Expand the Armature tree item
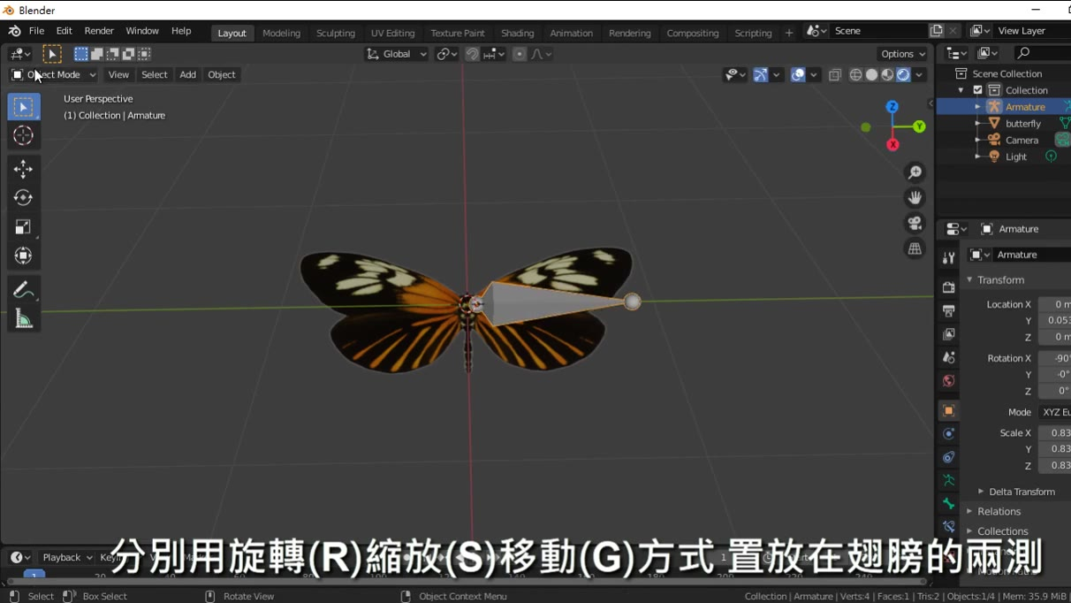The height and width of the screenshot is (603, 1071). pos(977,107)
